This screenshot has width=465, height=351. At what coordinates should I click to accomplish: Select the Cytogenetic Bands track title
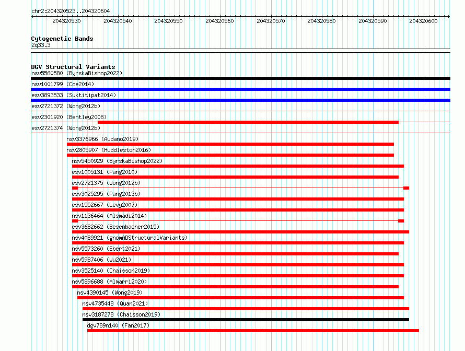point(62,39)
